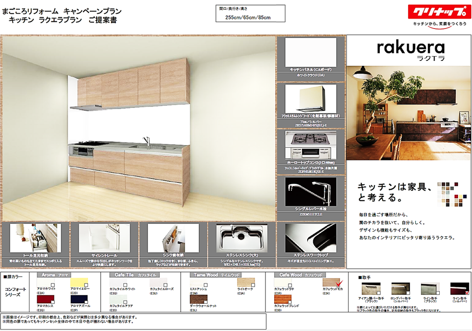Click the dimension value 255cm/65cm/85cm
The width and height of the screenshot is (472, 331).
click(x=248, y=17)
